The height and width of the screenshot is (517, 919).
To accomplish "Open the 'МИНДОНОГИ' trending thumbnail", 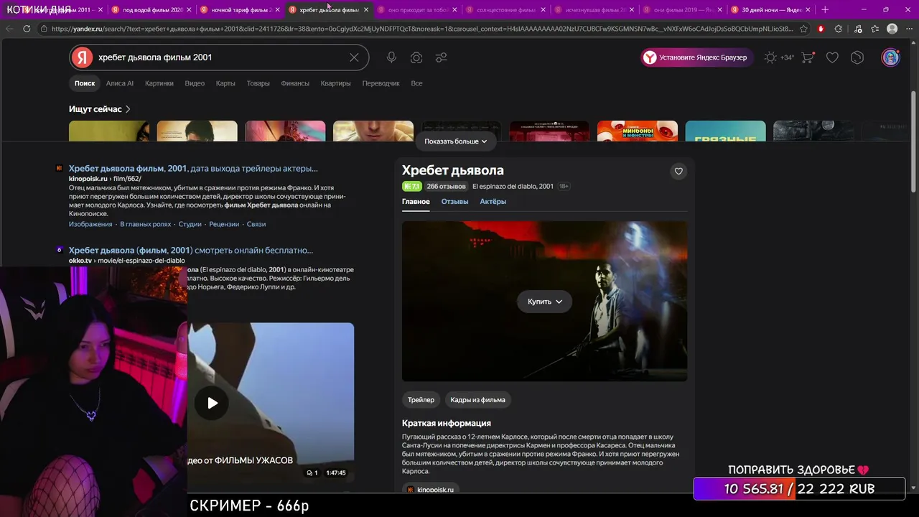I will click(x=638, y=131).
